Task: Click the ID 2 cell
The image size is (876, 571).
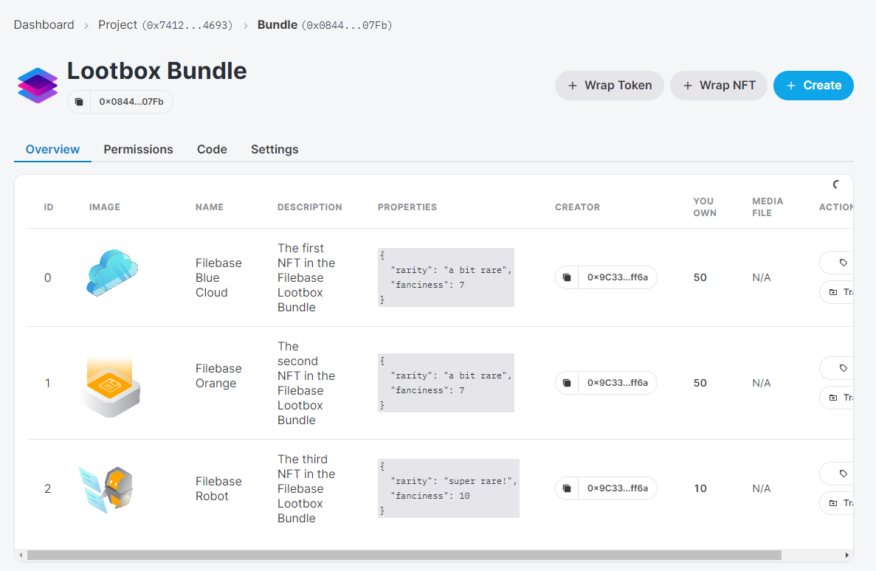Action: point(47,489)
